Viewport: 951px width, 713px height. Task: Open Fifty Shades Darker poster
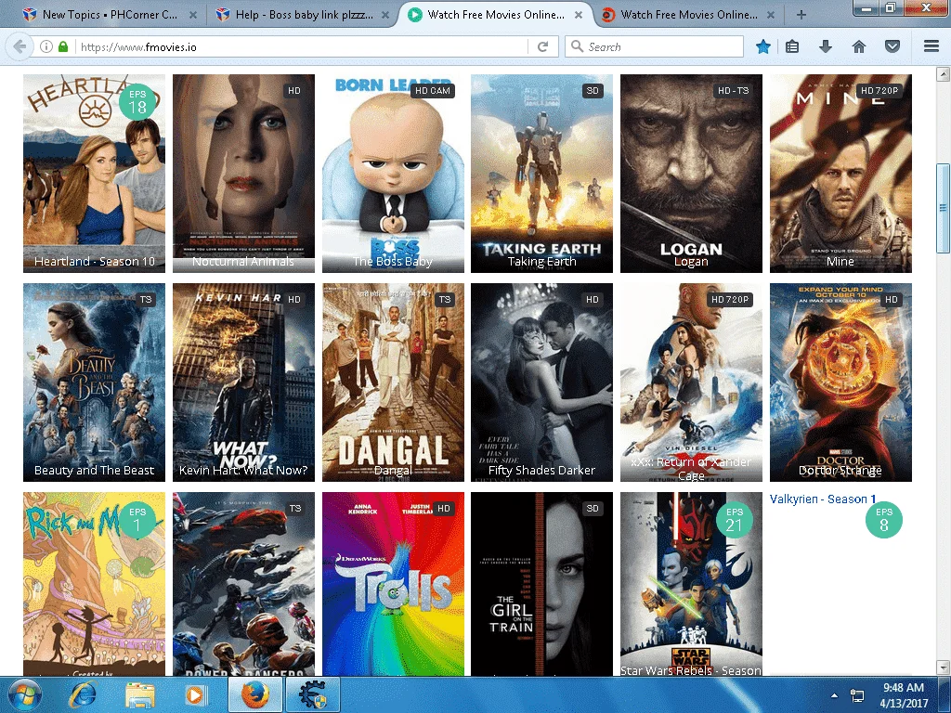[541, 382]
